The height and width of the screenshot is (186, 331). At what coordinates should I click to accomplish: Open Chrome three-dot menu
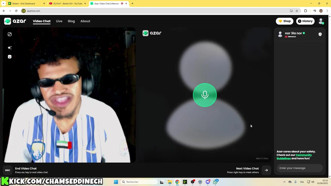tap(327, 11)
